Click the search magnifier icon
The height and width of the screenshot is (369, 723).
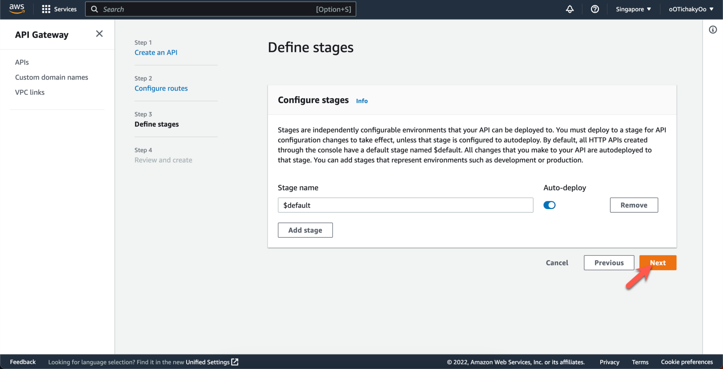click(94, 9)
